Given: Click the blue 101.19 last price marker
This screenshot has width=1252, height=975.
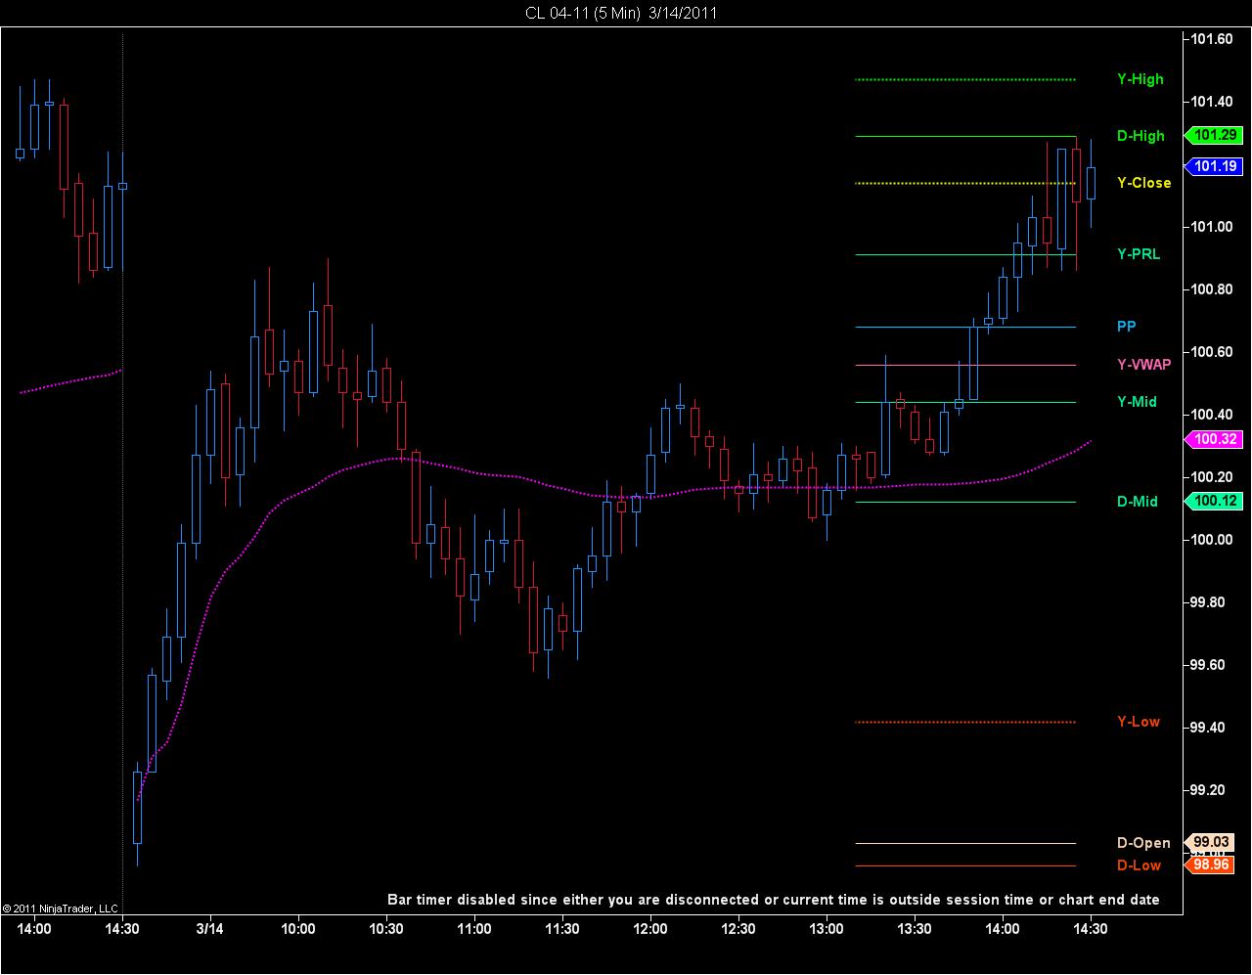Looking at the screenshot, I should point(1213,166).
